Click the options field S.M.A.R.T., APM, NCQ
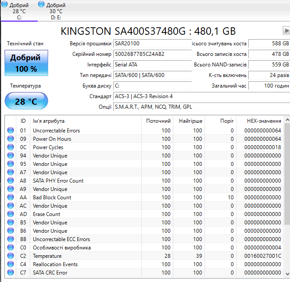Screen dimensions: 290x282 (x=201, y=107)
